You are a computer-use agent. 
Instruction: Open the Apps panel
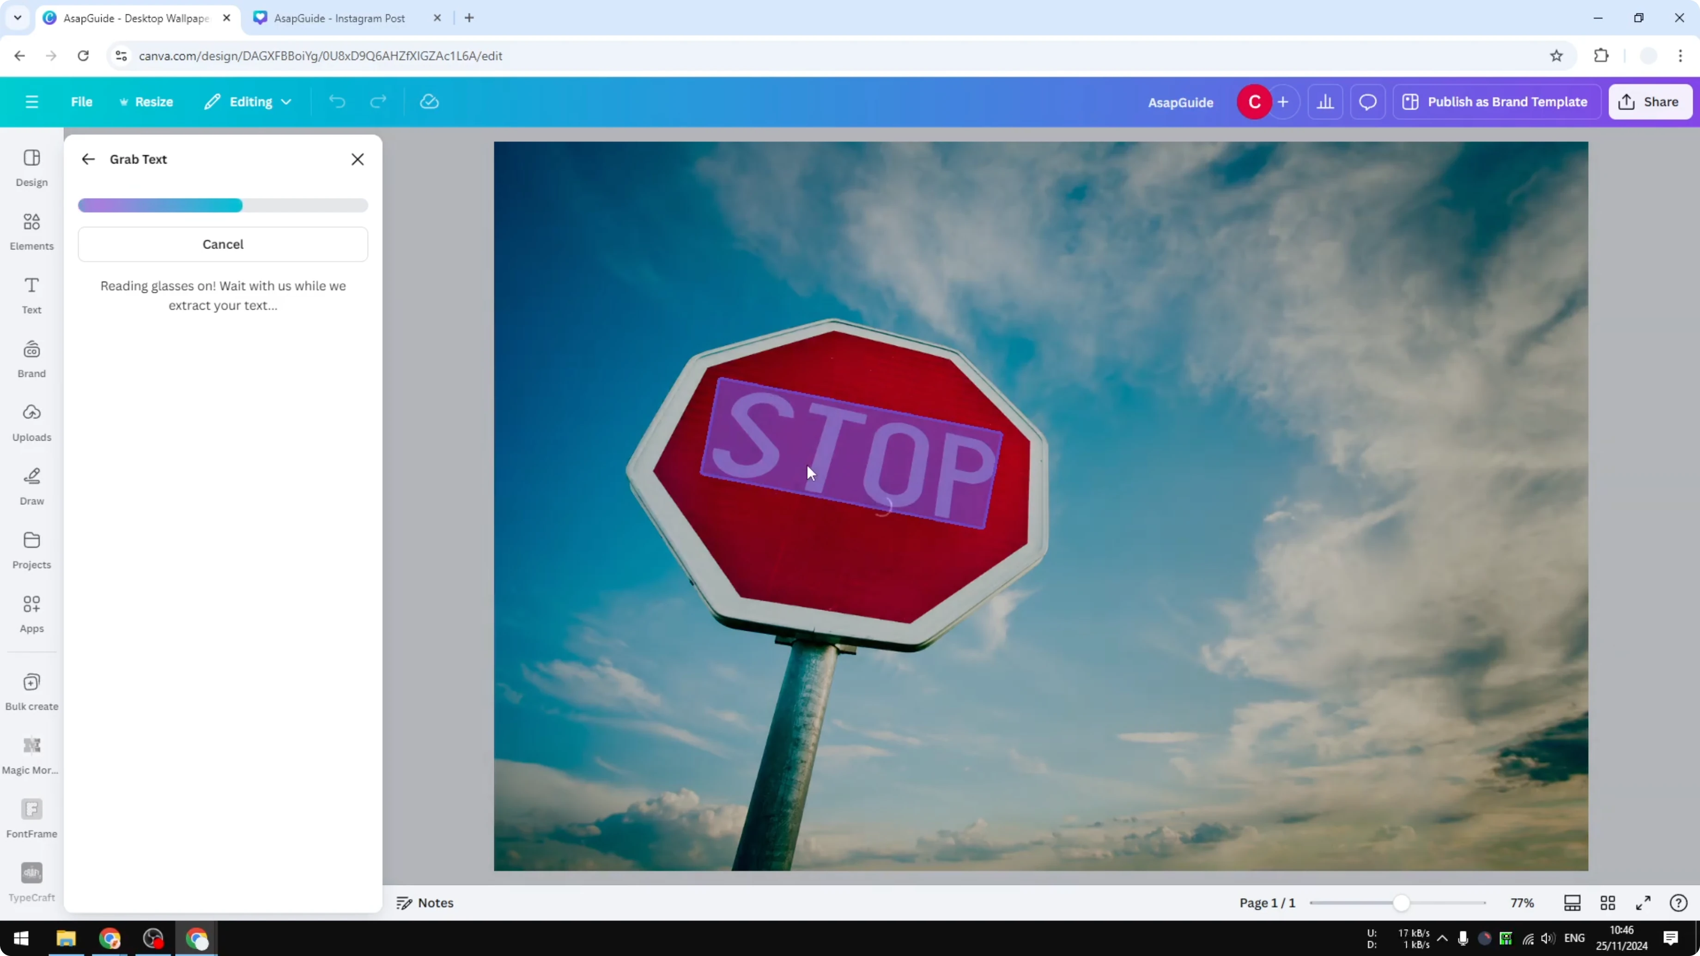point(31,614)
